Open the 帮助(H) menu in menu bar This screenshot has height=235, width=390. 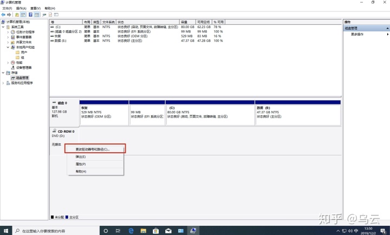click(50, 9)
